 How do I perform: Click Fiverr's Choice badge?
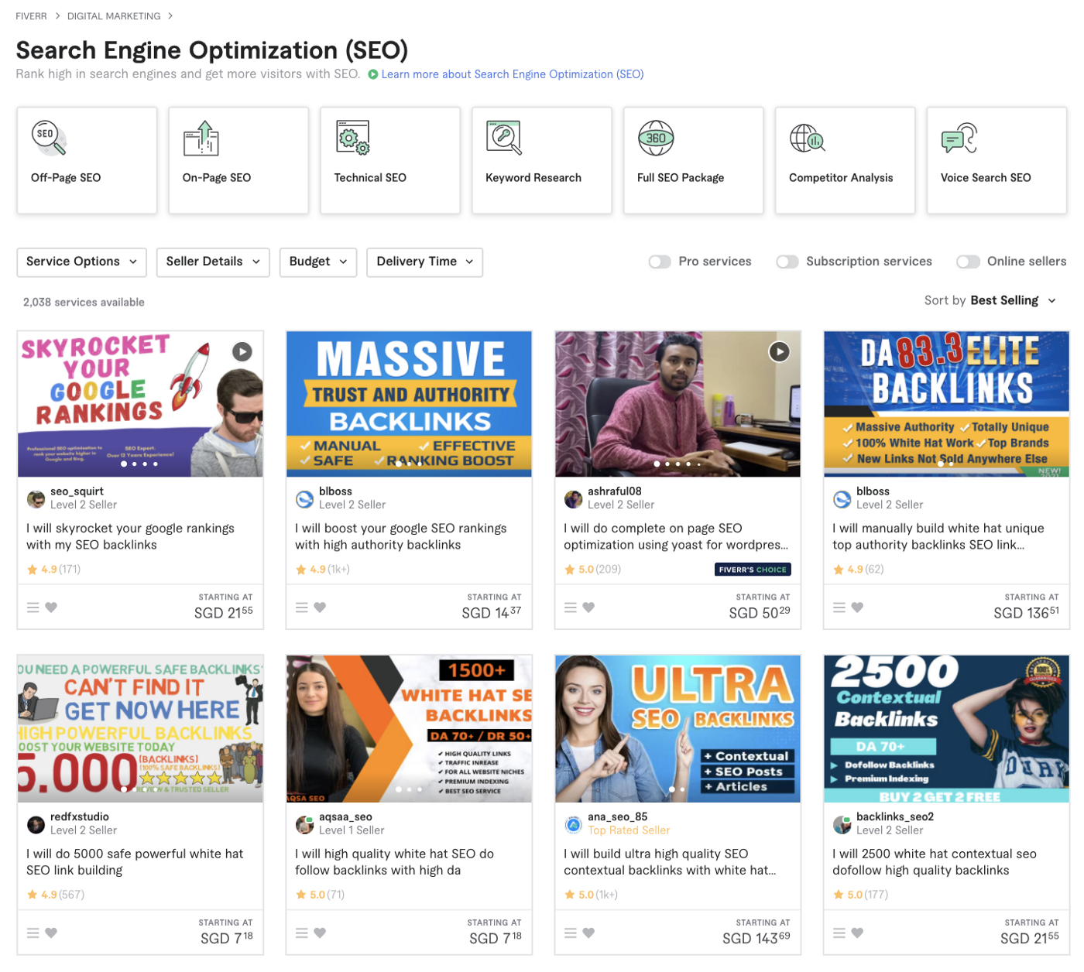[753, 570]
